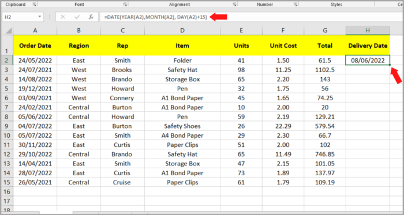Click the Delivery Date header cell
The width and height of the screenshot is (404, 215).
(x=368, y=46)
